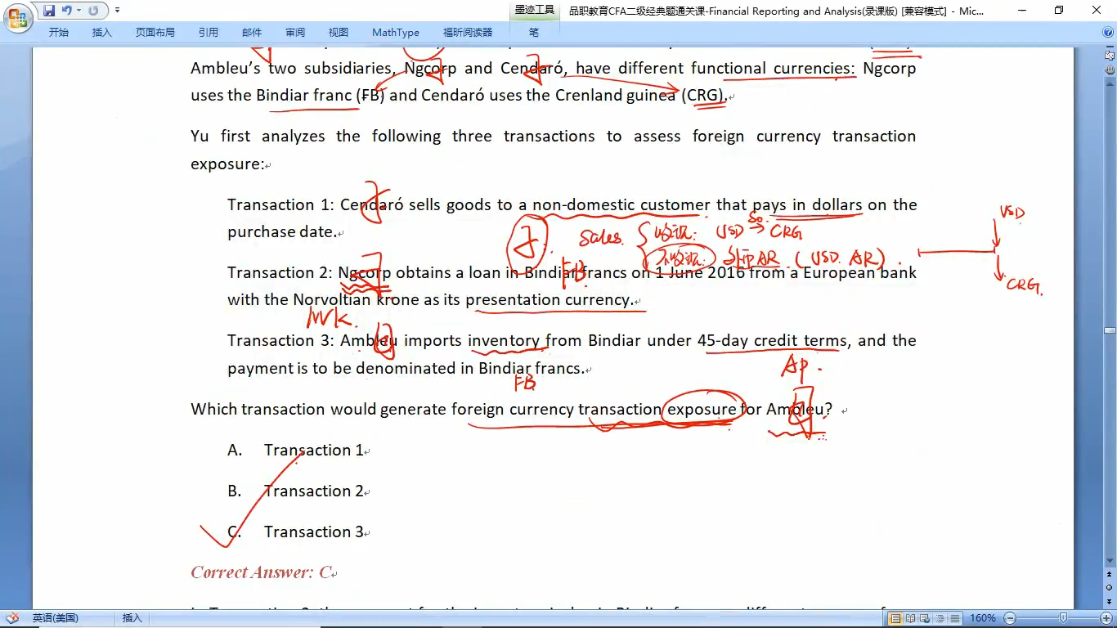This screenshot has width=1117, height=628.
Task: Click the zoom slider handle
Action: [1063, 618]
